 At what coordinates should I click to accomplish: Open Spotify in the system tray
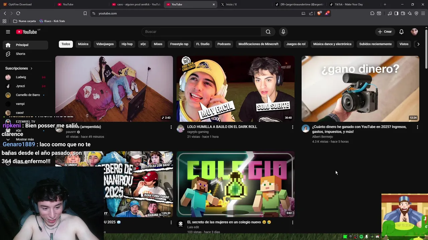click(361, 237)
